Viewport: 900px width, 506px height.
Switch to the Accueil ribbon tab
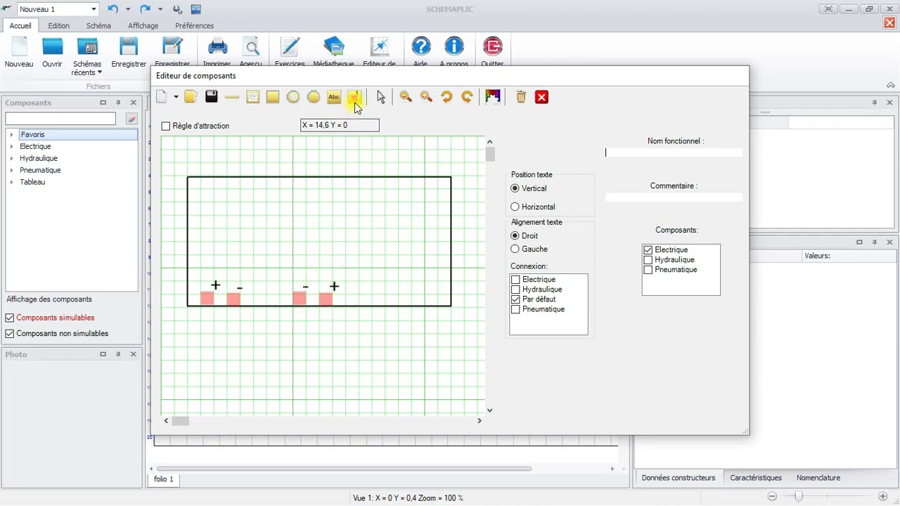pos(20,25)
